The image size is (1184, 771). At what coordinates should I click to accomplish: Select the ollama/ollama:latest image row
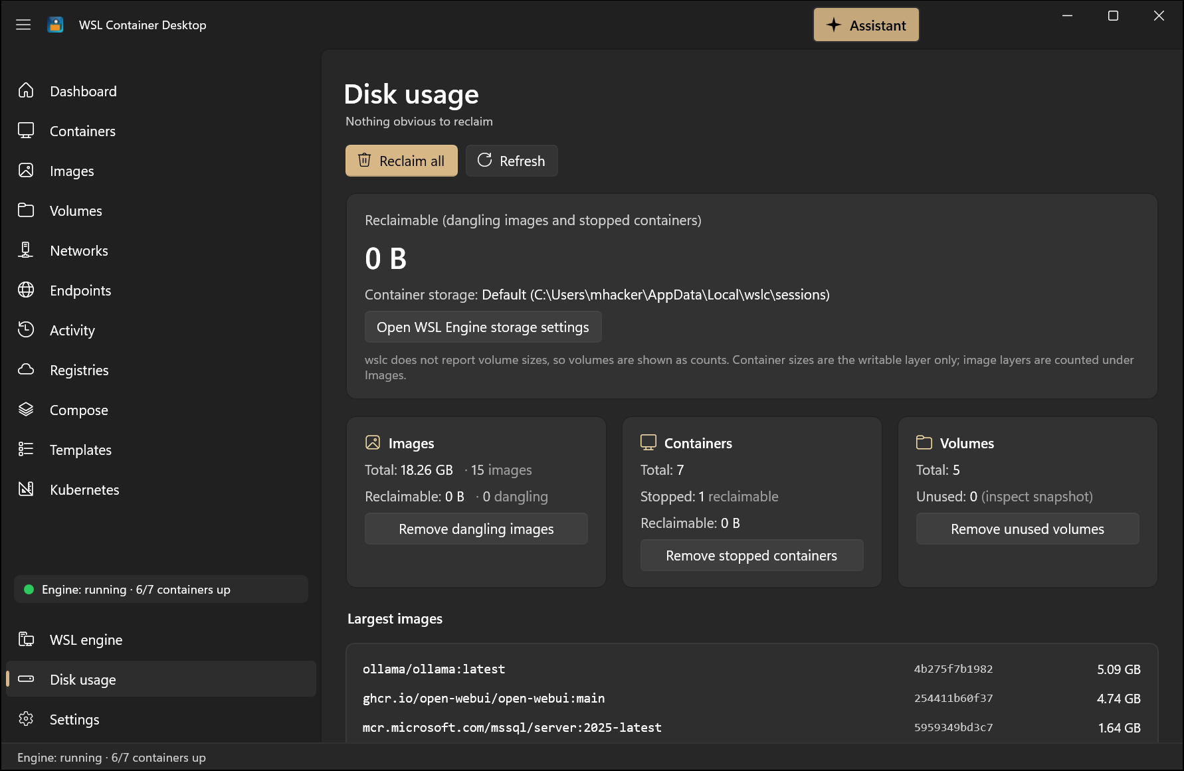(751, 669)
